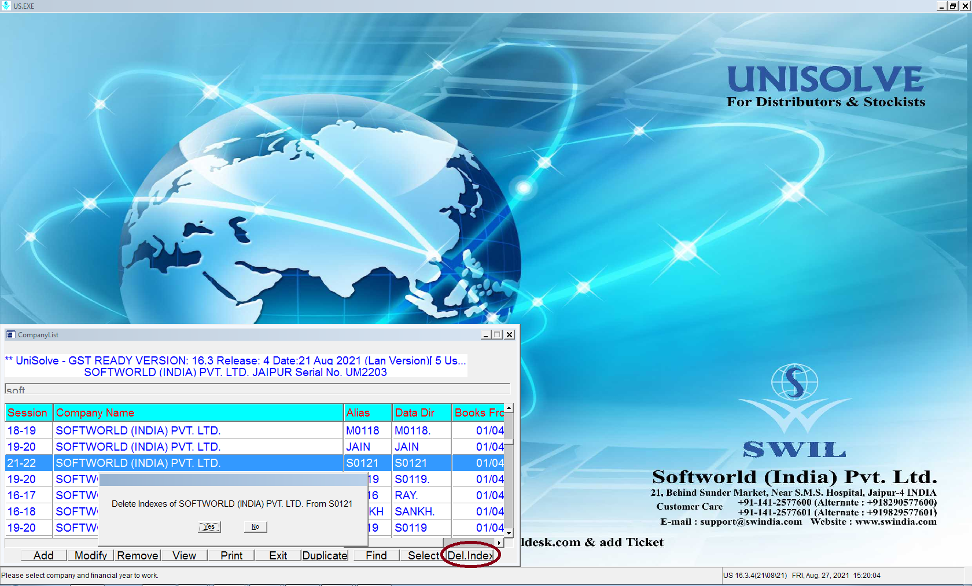Image resolution: width=972 pixels, height=586 pixels.
Task: Confirm index deletion with Yes button
Action: [209, 526]
